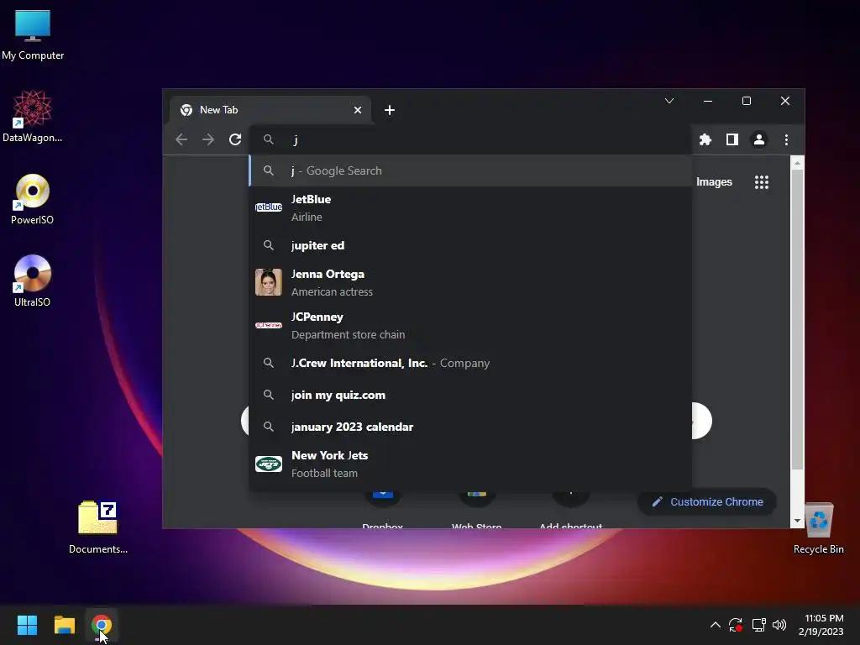
Task: Select the New York Jets suggestion
Action: tap(470, 464)
